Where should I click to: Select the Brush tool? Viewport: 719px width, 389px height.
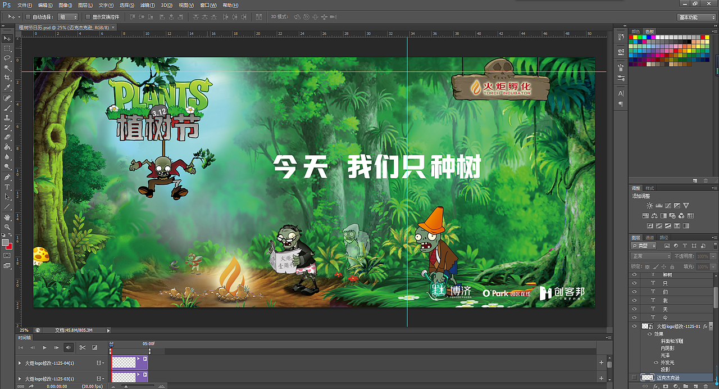pyautogui.click(x=7, y=107)
